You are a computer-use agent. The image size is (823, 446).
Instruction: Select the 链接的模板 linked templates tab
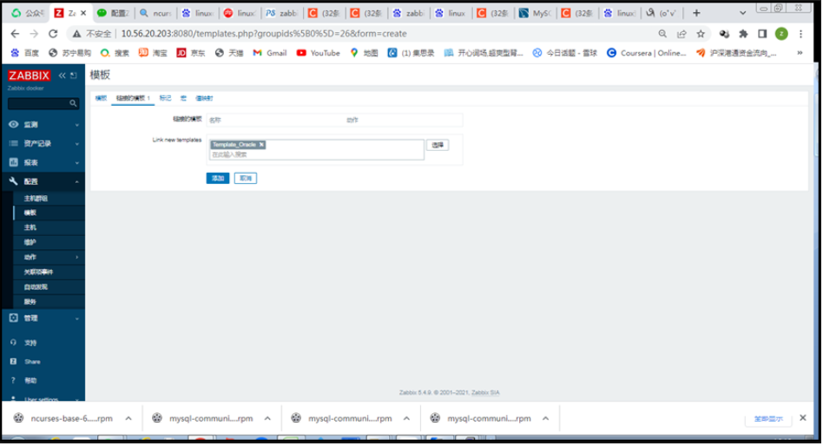pos(133,98)
